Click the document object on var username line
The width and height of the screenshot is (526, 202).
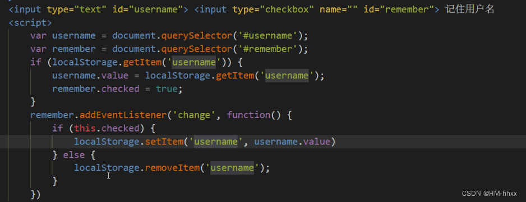click(x=134, y=36)
